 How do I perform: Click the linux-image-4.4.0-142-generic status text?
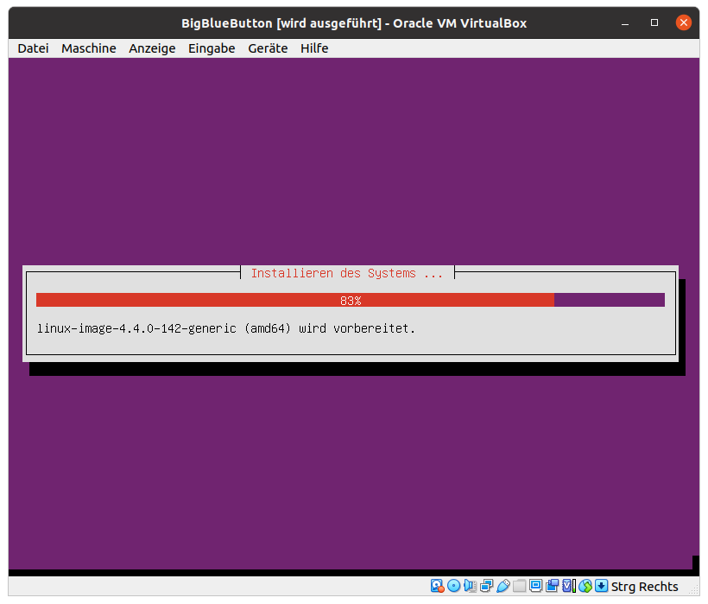coord(225,328)
